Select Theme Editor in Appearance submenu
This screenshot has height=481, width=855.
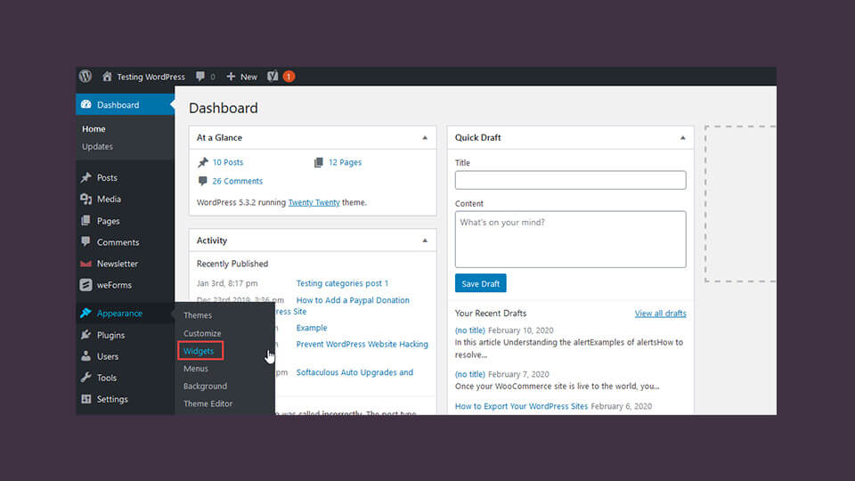click(x=208, y=404)
